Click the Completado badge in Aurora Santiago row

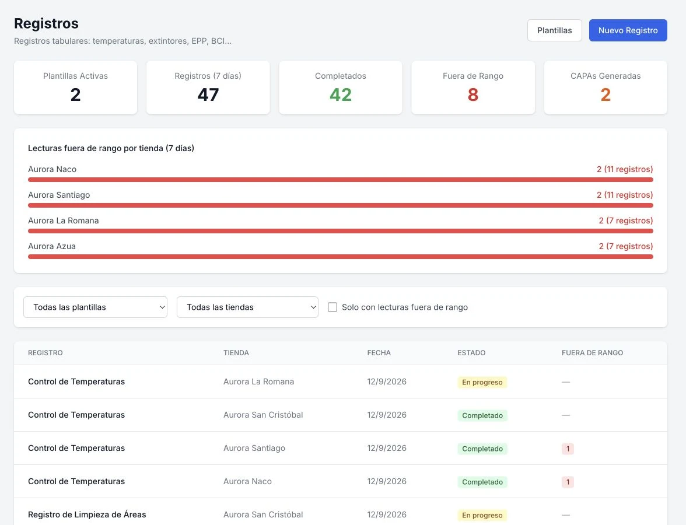(x=482, y=449)
